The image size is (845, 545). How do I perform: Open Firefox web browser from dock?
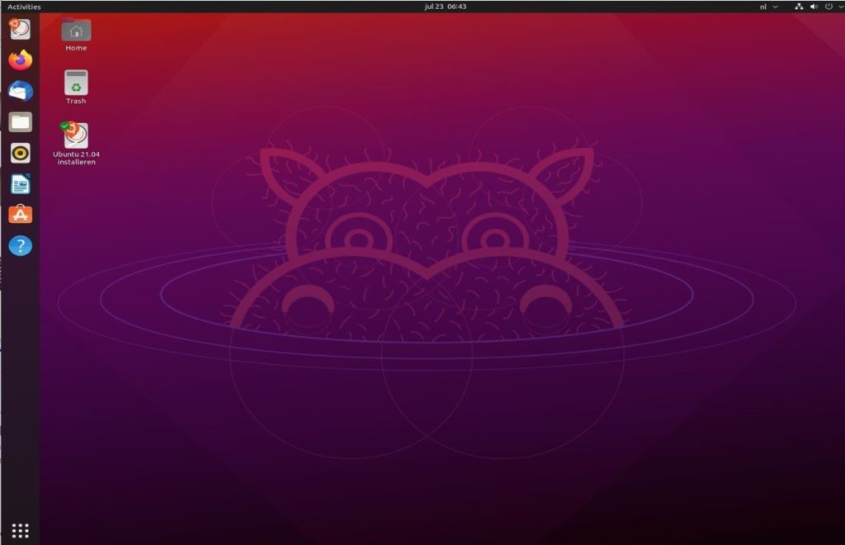coord(21,59)
